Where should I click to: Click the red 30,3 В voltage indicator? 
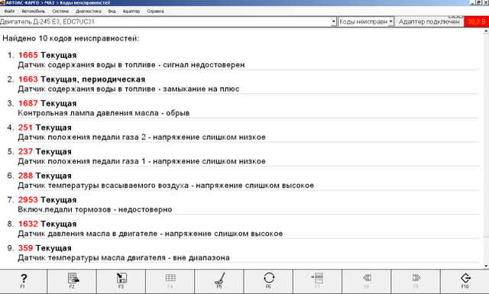476,22
